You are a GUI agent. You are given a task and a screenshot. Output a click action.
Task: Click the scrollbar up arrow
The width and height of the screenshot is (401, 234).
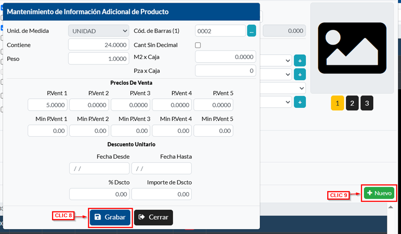[391, 207]
